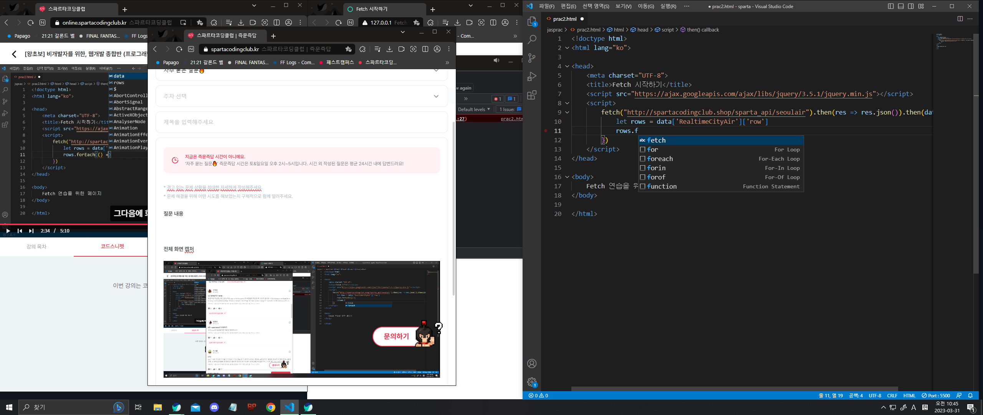Focus the 제목을 입력해주세요 title field
Image resolution: width=983 pixels, height=415 pixels.
click(x=301, y=122)
